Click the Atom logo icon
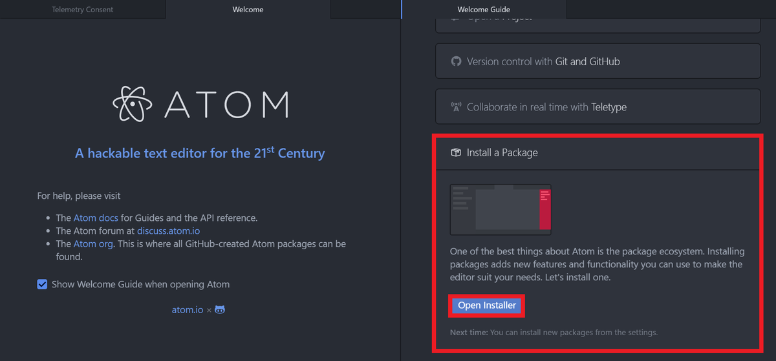Image resolution: width=776 pixels, height=361 pixels. (133, 103)
